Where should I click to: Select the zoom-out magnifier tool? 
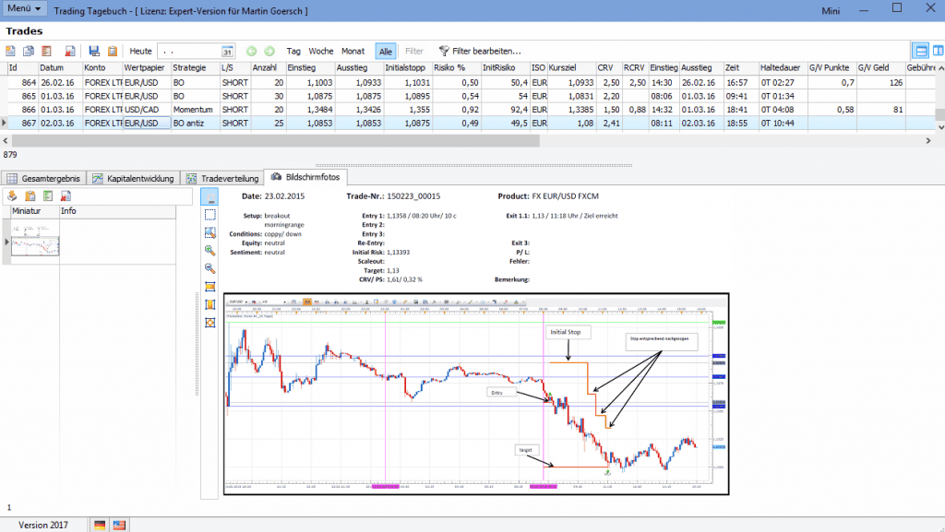tap(209, 269)
